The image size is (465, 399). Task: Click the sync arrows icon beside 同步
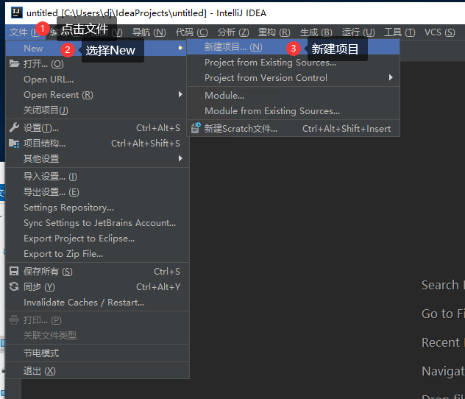pos(14,286)
